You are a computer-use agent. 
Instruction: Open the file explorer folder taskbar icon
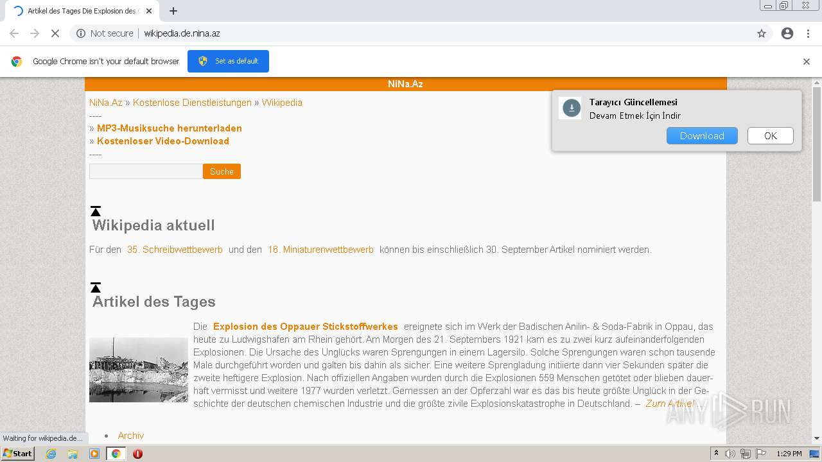[x=73, y=454]
